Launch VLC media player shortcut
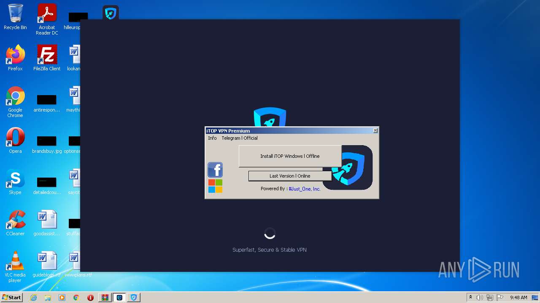Screen dimensions: 540x303 pyautogui.click(x=15, y=267)
